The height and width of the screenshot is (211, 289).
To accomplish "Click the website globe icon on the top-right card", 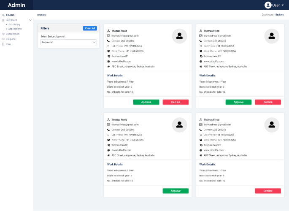I will coord(201,61).
